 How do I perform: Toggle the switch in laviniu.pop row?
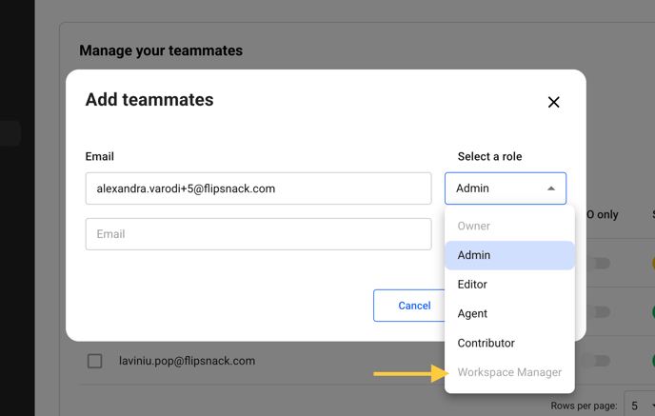coord(595,361)
